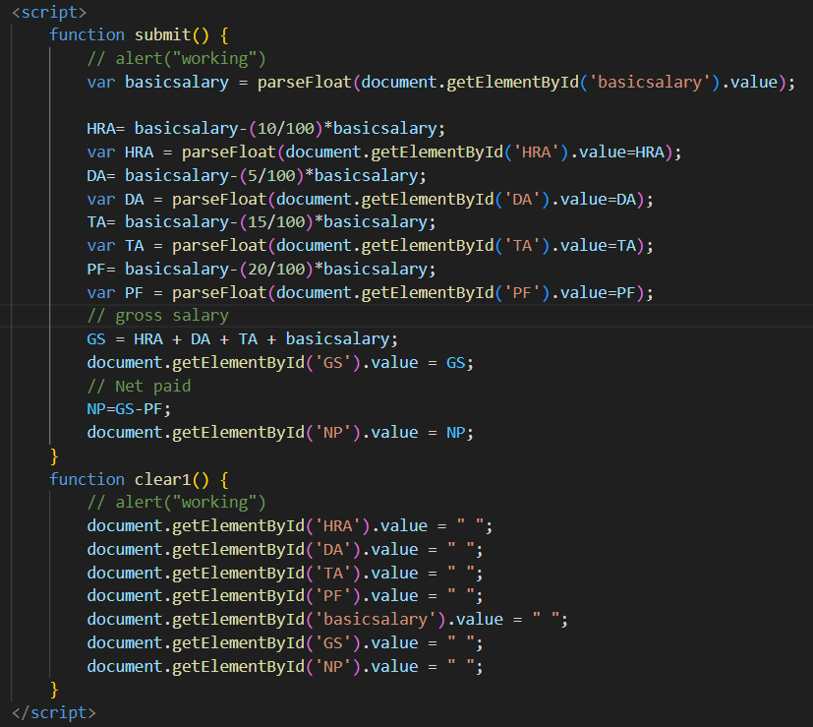Click the 'GS = HRA + DA + TA' line
This screenshot has width=813, height=727.
tap(242, 339)
